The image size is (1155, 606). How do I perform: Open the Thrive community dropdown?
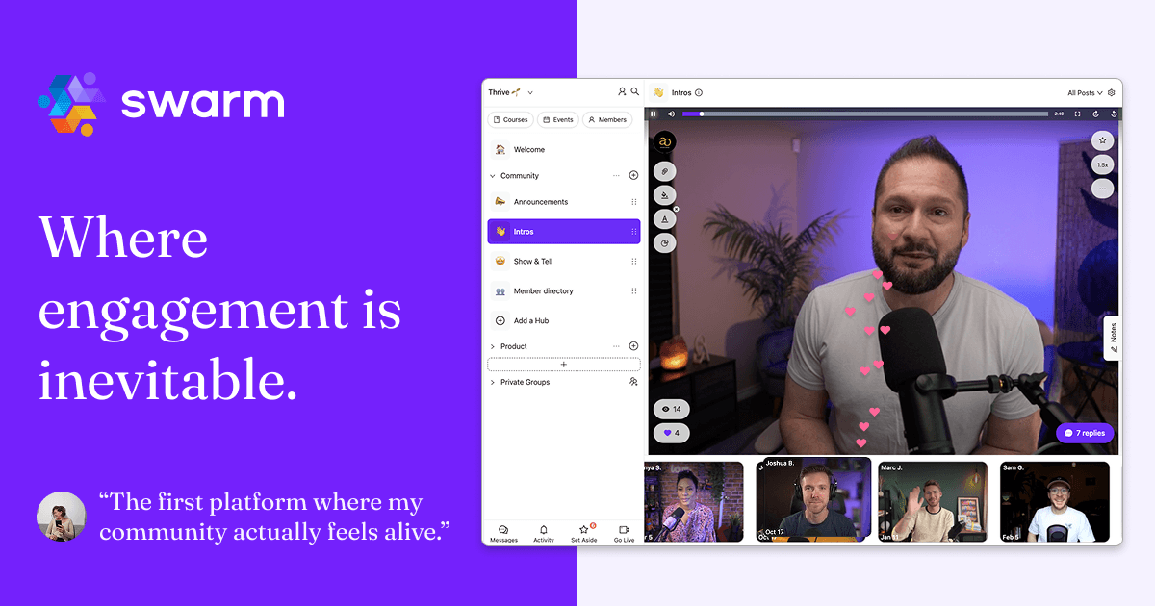pyautogui.click(x=510, y=92)
